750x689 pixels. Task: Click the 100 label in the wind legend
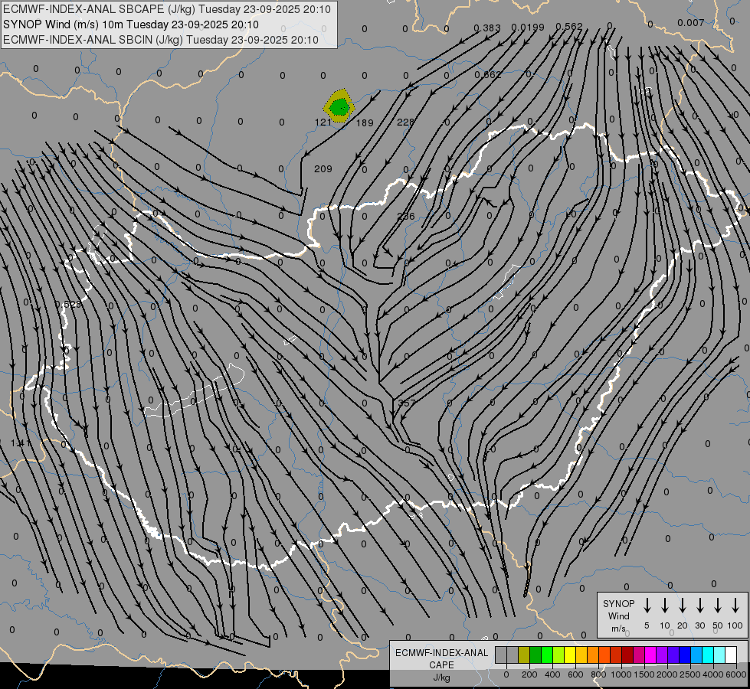pos(735,625)
